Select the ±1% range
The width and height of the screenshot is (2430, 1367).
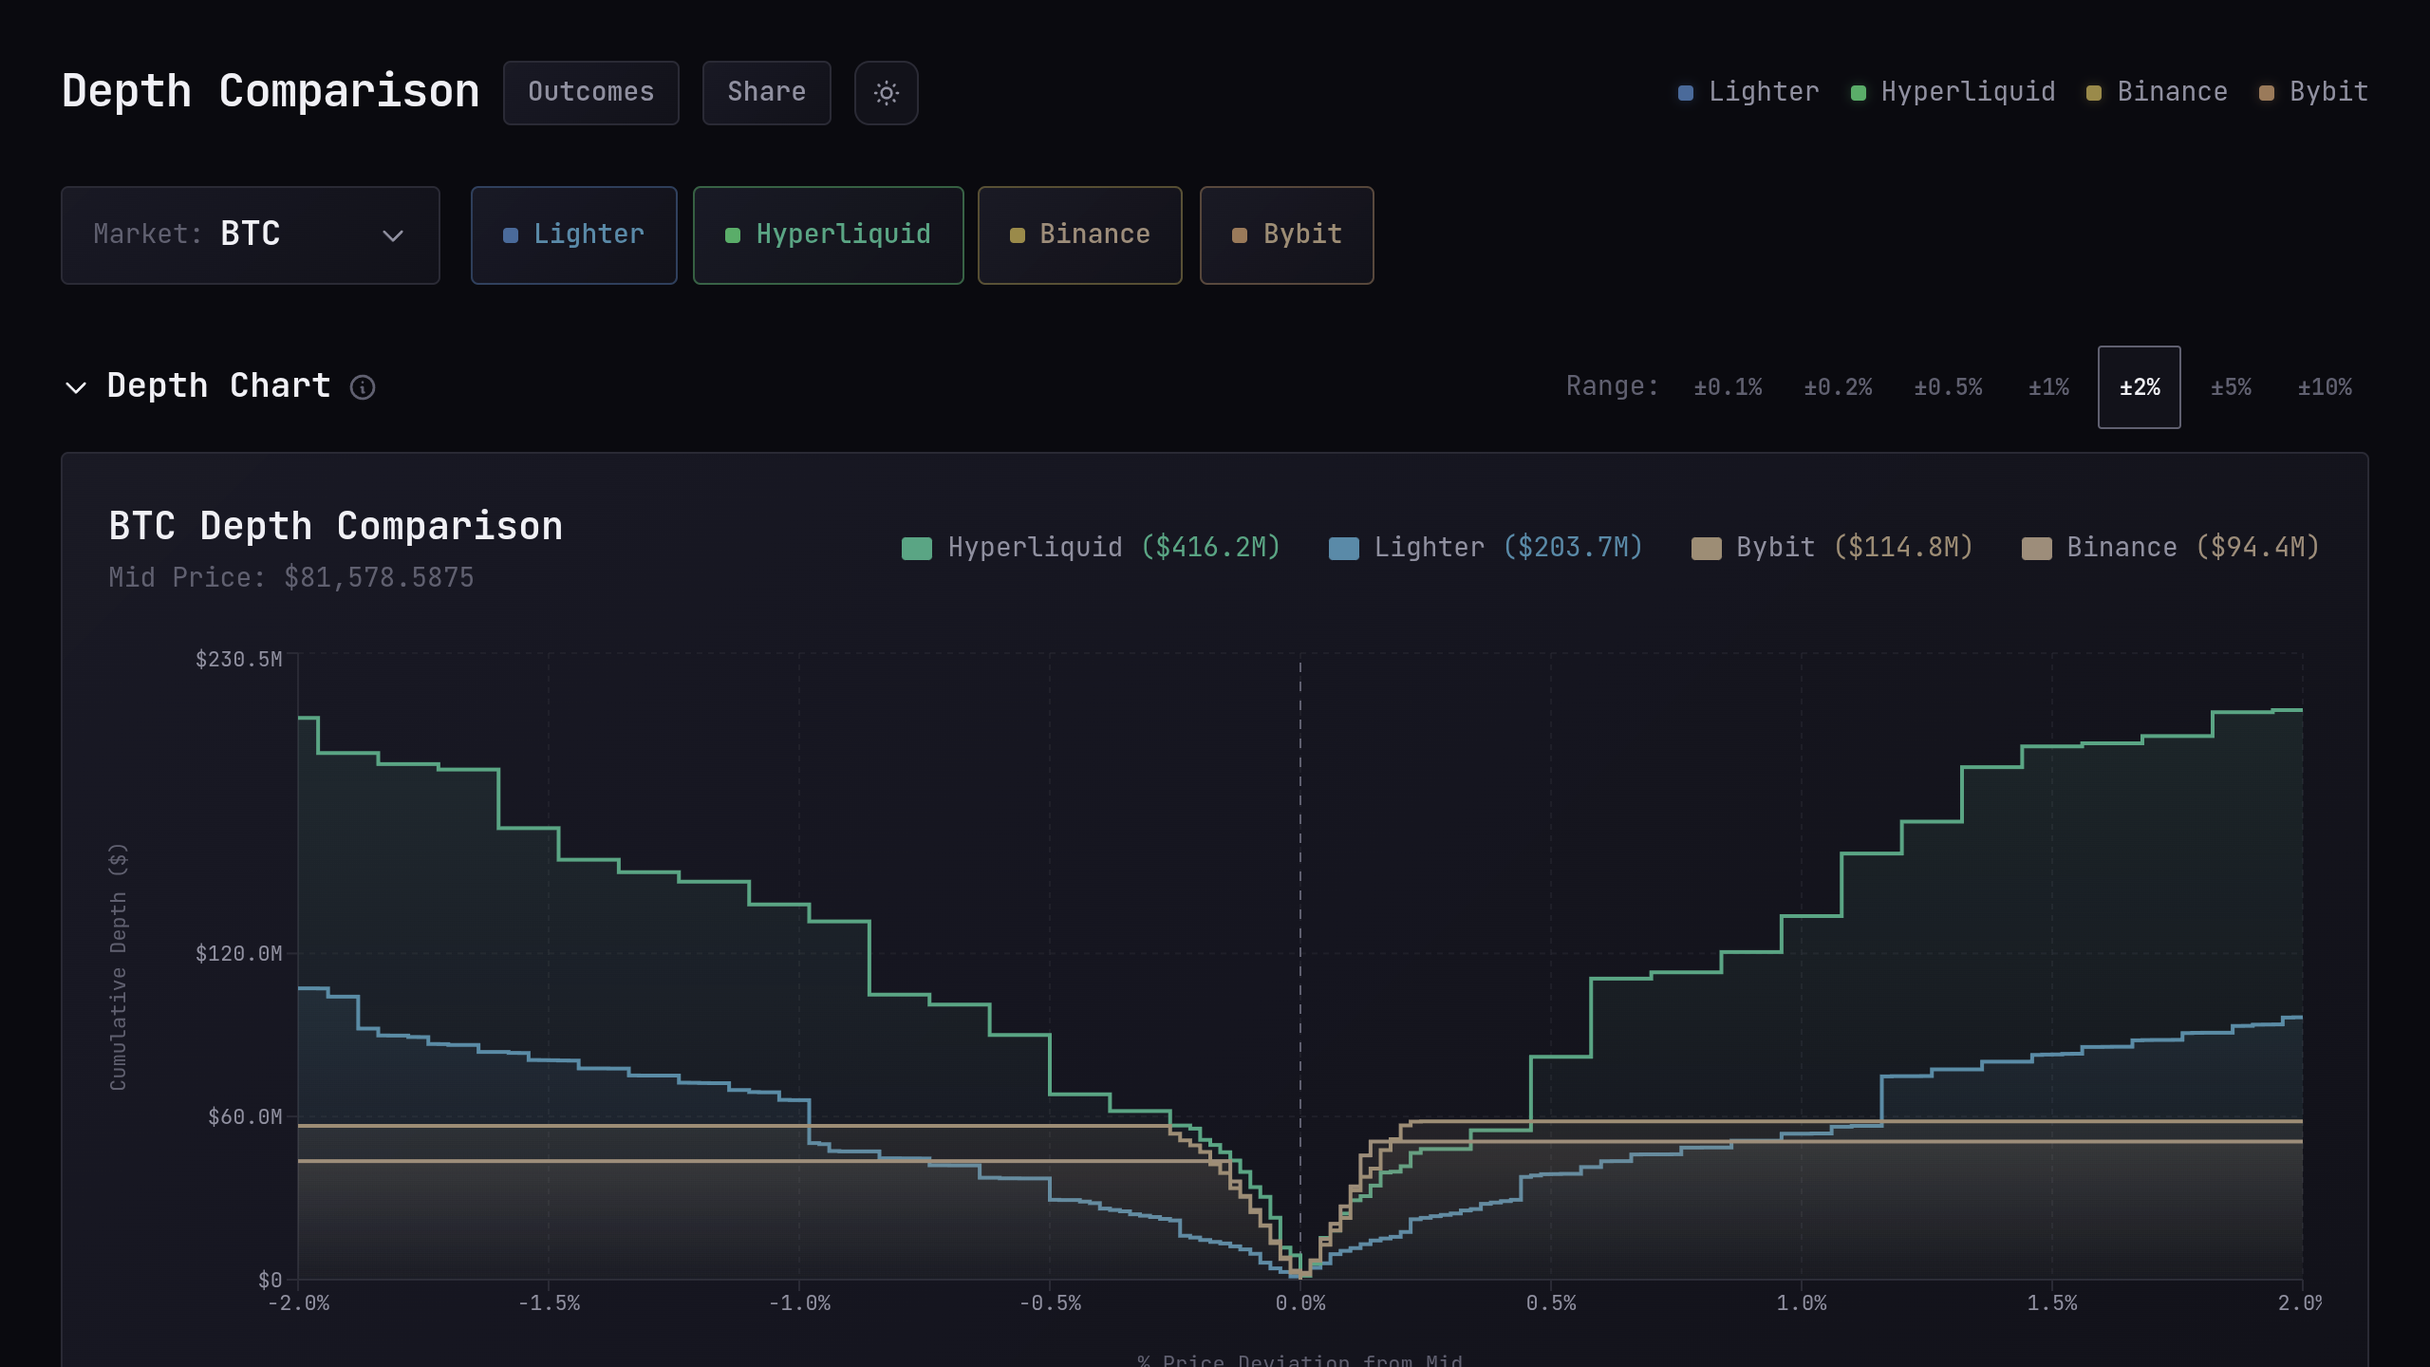tap(2048, 387)
